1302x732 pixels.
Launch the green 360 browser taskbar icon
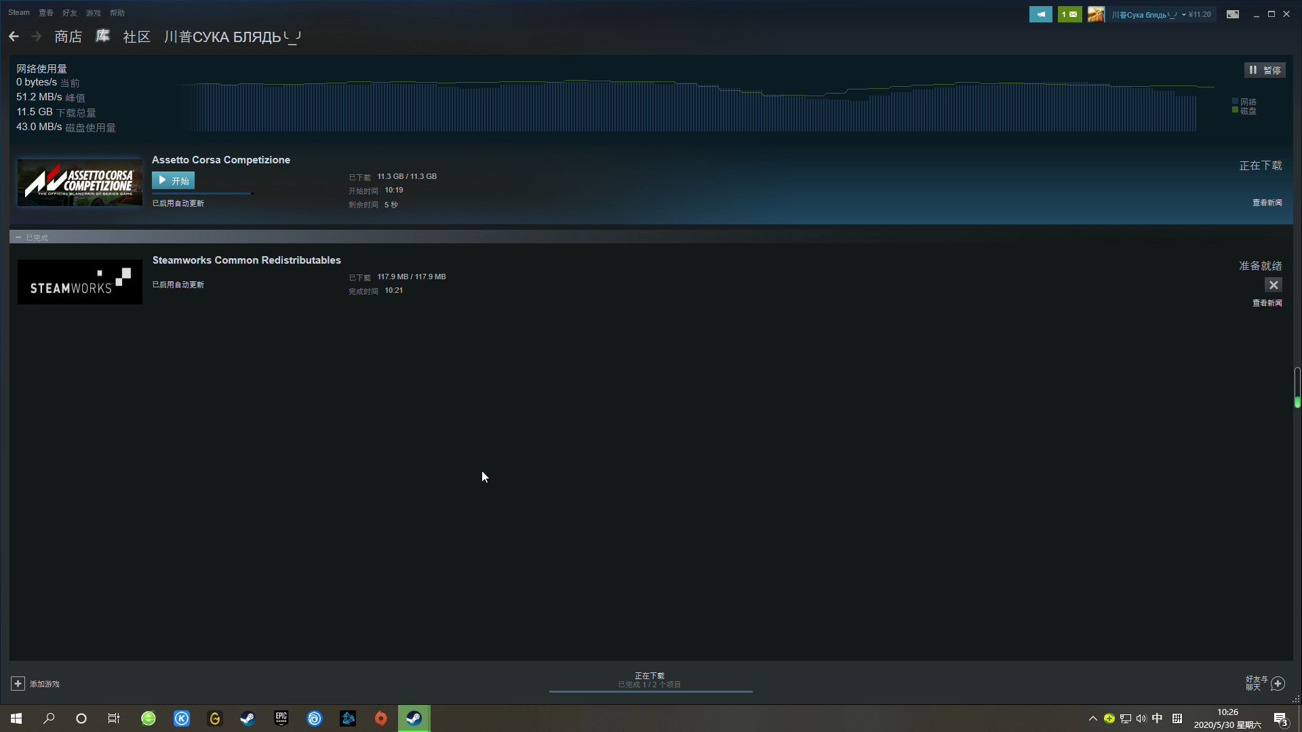149,718
